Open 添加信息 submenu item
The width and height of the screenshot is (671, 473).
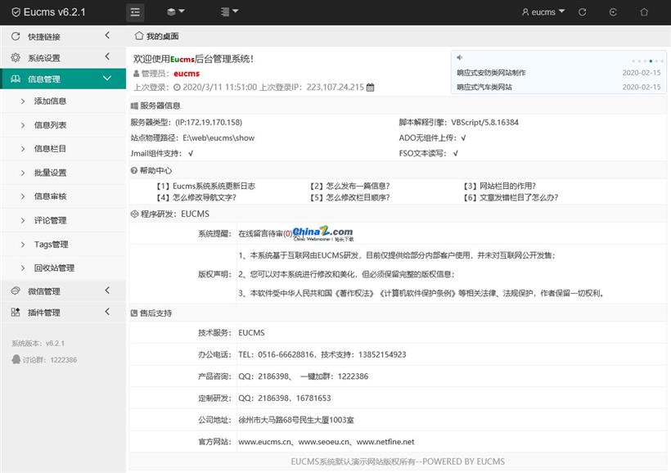[50, 101]
